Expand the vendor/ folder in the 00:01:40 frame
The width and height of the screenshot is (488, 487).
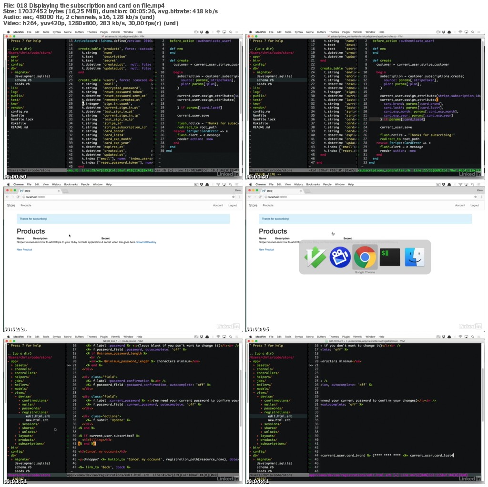[x=259, y=108]
